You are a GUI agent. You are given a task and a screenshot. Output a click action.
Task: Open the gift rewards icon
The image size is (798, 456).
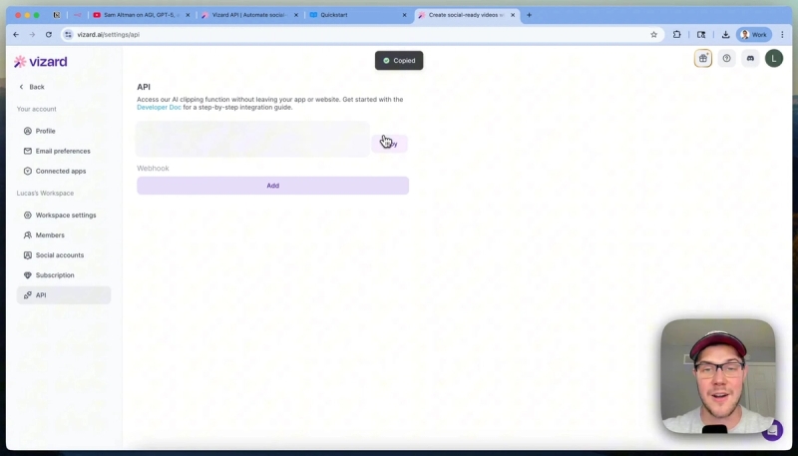click(x=703, y=59)
